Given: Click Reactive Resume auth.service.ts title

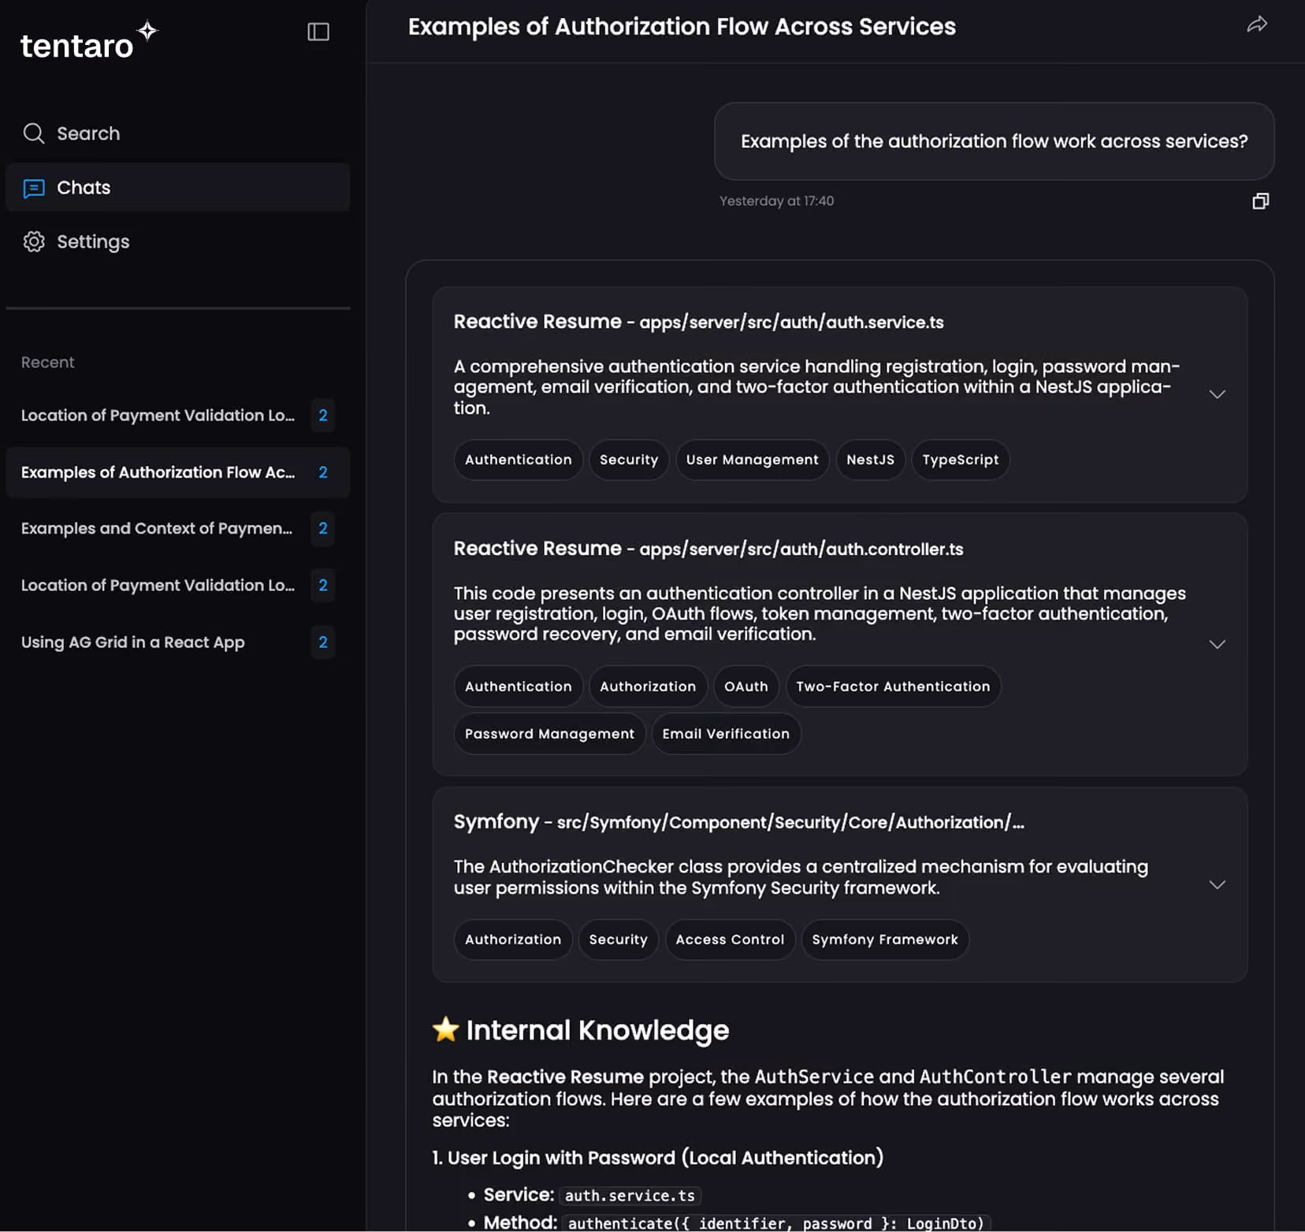Looking at the screenshot, I should pyautogui.click(x=698, y=322).
